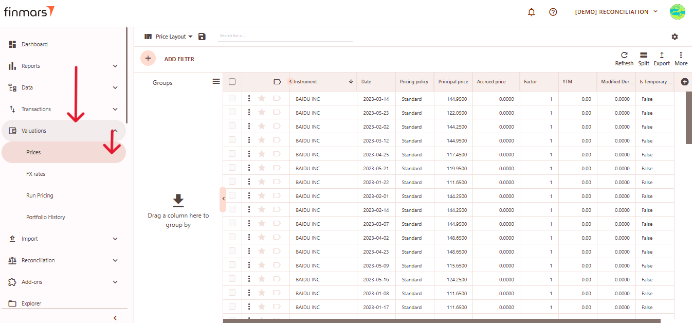Click the Finmars logo
Viewport: 692px width, 323px height.
click(x=29, y=11)
